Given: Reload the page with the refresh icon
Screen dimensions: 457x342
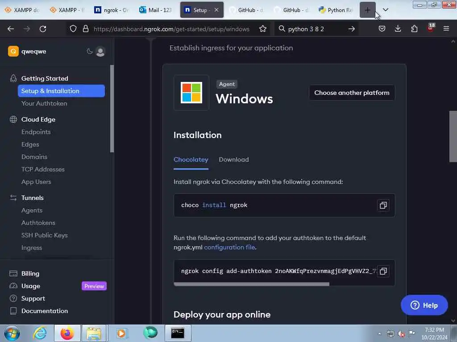Looking at the screenshot, I should (x=43, y=29).
